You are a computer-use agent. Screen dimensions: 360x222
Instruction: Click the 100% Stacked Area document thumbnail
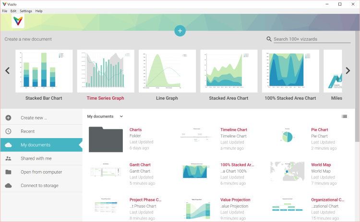(x=196, y=171)
